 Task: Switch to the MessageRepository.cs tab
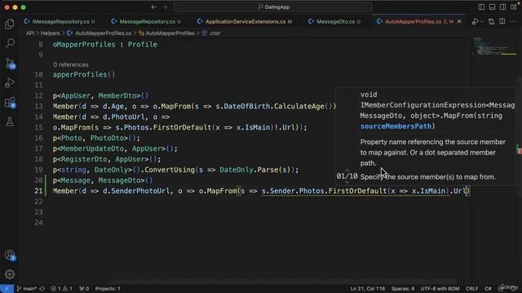point(148,22)
